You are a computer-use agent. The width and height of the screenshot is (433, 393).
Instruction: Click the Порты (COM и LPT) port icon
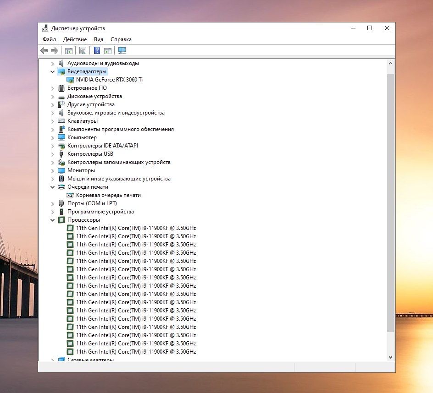[x=61, y=203]
